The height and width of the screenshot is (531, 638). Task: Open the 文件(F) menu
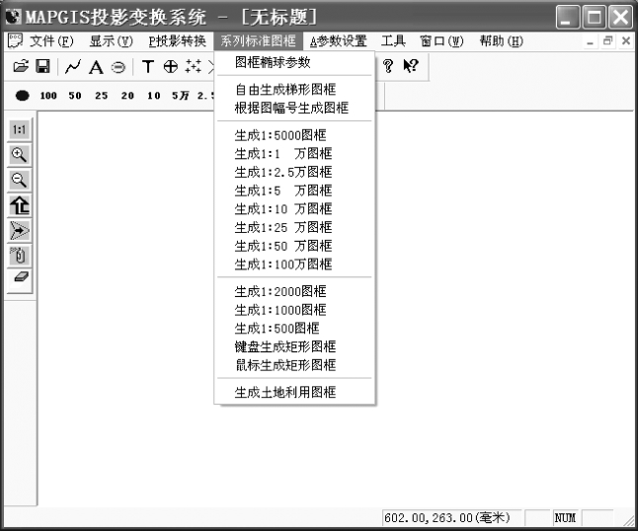click(51, 41)
